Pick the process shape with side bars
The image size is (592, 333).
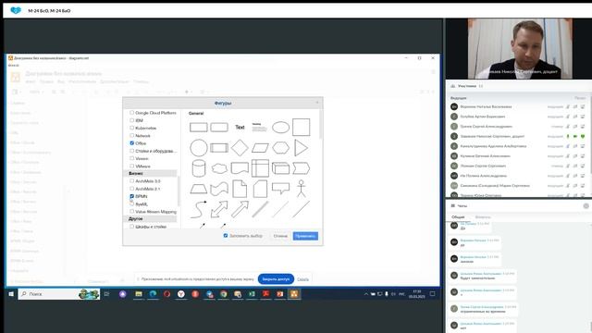(x=219, y=148)
